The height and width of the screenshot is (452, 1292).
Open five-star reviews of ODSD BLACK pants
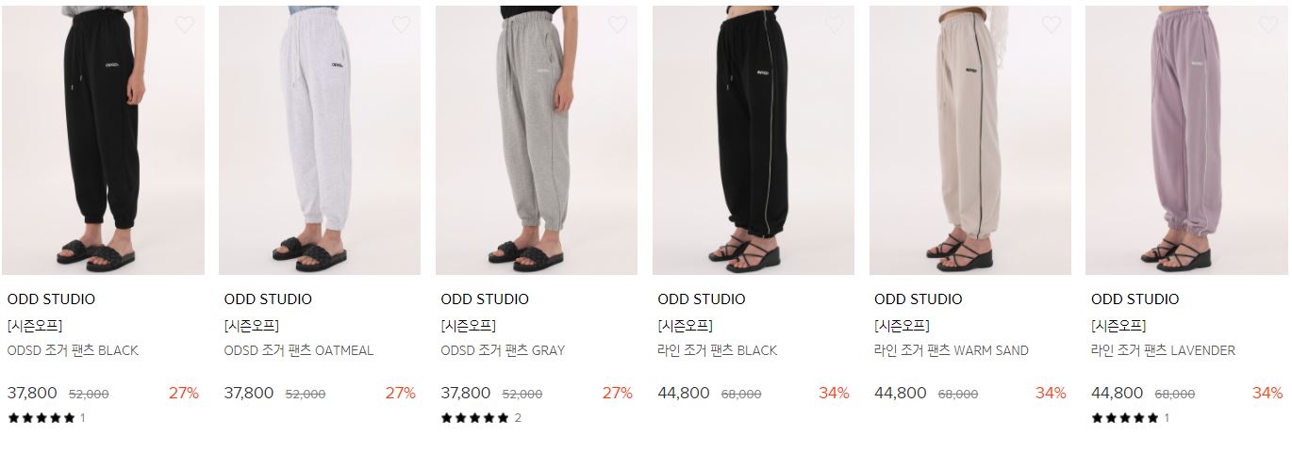(46, 418)
